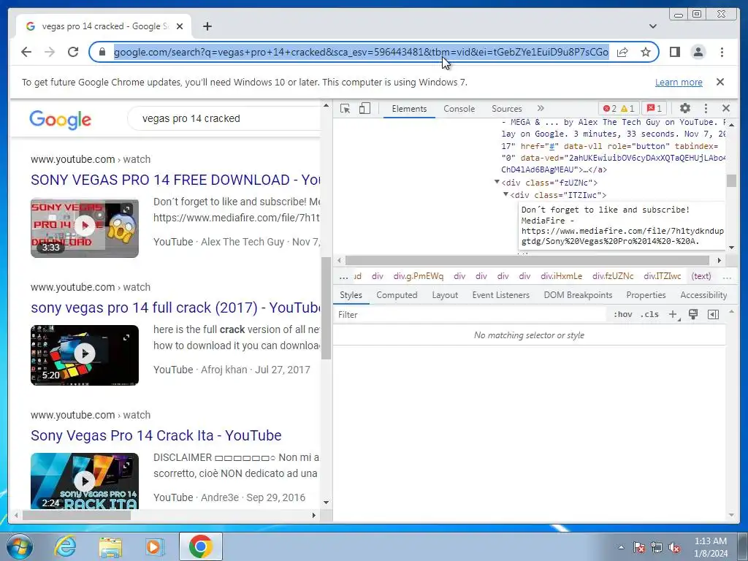The height and width of the screenshot is (561, 748).
Task: Dismiss the Chrome update notification bar
Action: coord(720,82)
